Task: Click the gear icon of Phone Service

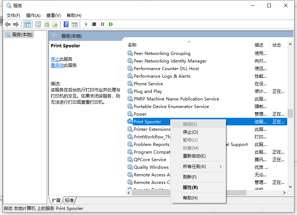Action: click(x=130, y=83)
